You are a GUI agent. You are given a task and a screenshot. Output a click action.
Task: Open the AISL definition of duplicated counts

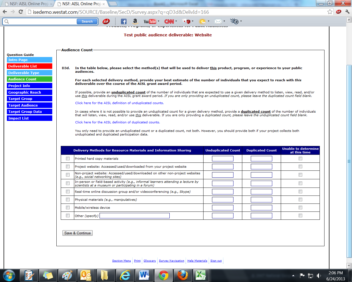pos(117,122)
